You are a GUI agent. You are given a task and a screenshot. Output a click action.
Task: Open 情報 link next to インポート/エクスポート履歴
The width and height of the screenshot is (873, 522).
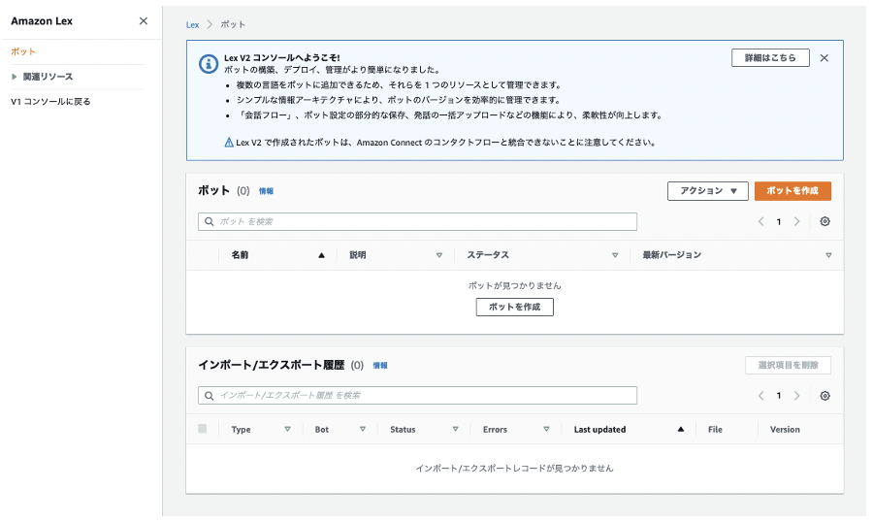click(x=380, y=366)
